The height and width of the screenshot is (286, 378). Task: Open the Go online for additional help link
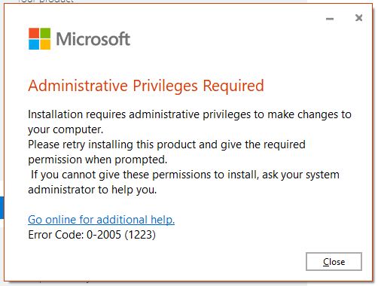101,220
